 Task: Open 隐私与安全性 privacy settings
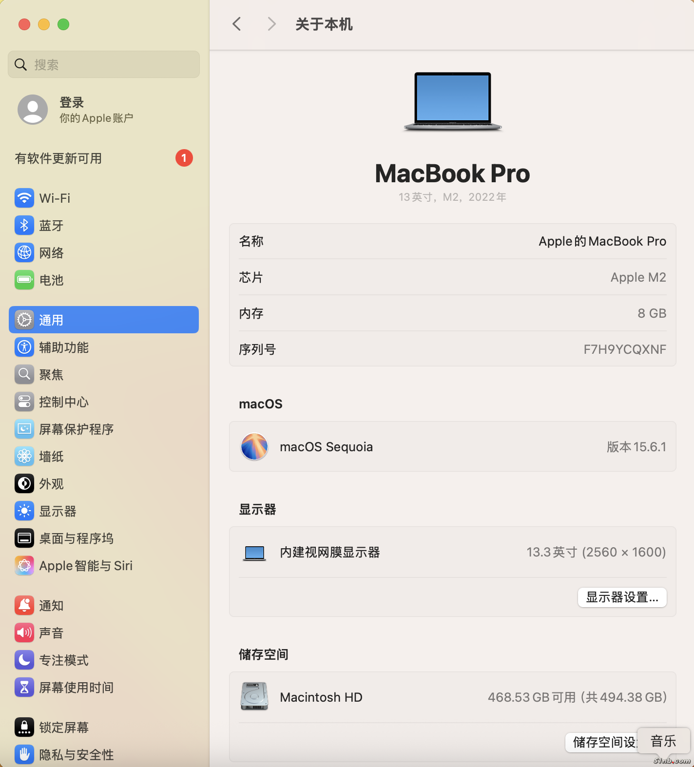pyautogui.click(x=103, y=754)
